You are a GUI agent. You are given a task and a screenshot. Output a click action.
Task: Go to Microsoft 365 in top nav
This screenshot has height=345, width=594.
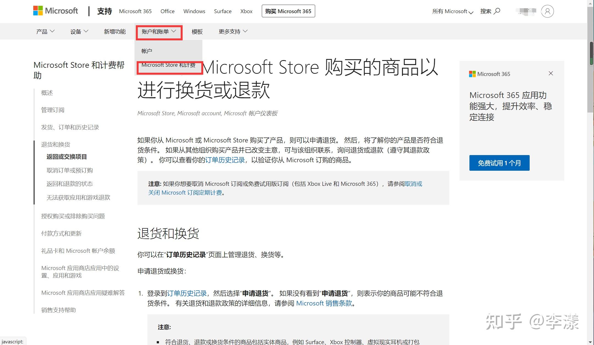click(135, 11)
